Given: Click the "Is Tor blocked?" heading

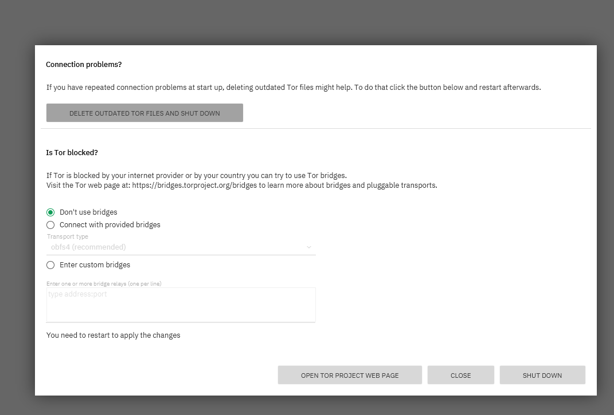Looking at the screenshot, I should 72,153.
